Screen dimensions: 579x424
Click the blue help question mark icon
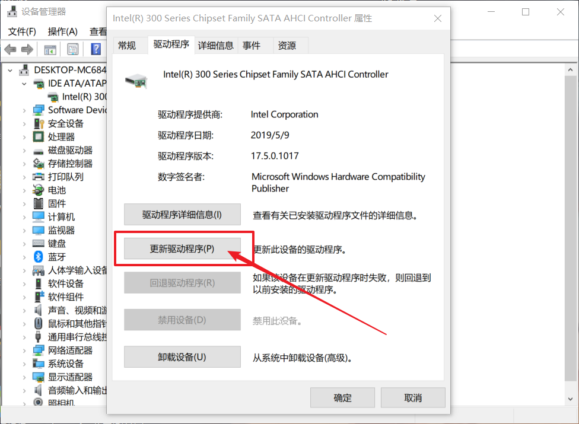(96, 49)
